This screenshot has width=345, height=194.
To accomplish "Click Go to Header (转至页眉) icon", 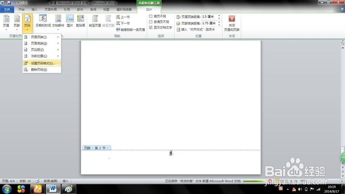I will click(x=95, y=21).
